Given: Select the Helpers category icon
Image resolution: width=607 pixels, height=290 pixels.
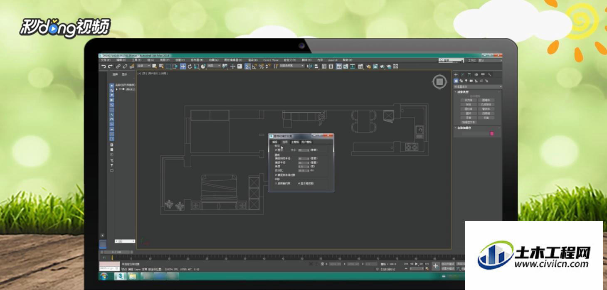Looking at the screenshot, I should (x=476, y=81).
